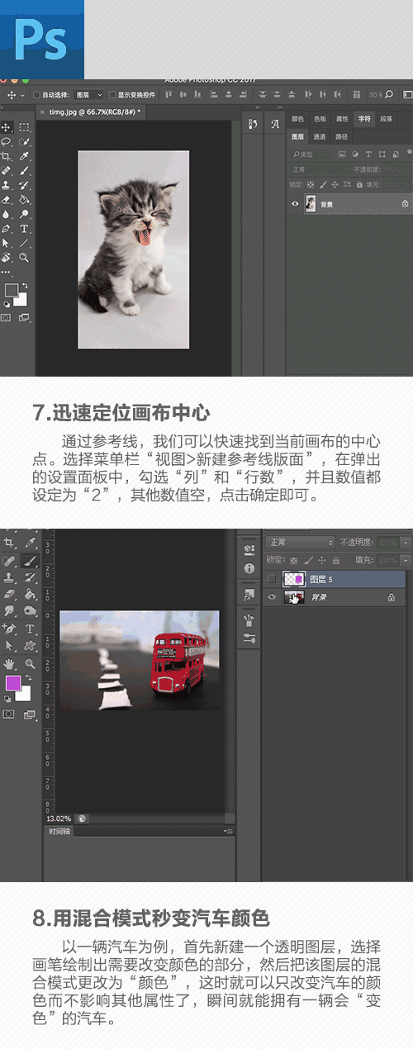Click the purple foreground color swatch
The image size is (413, 1049).
(13, 682)
